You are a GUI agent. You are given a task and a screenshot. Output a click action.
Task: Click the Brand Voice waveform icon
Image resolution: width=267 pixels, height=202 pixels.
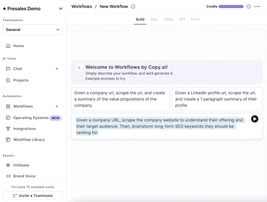point(8,176)
